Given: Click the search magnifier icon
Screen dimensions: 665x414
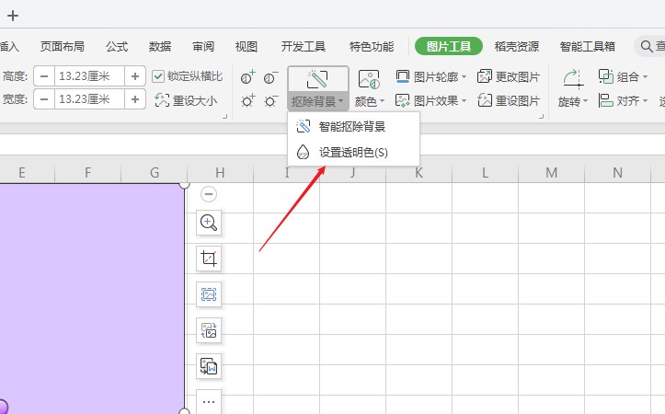Looking at the screenshot, I should pyautogui.click(x=647, y=46).
